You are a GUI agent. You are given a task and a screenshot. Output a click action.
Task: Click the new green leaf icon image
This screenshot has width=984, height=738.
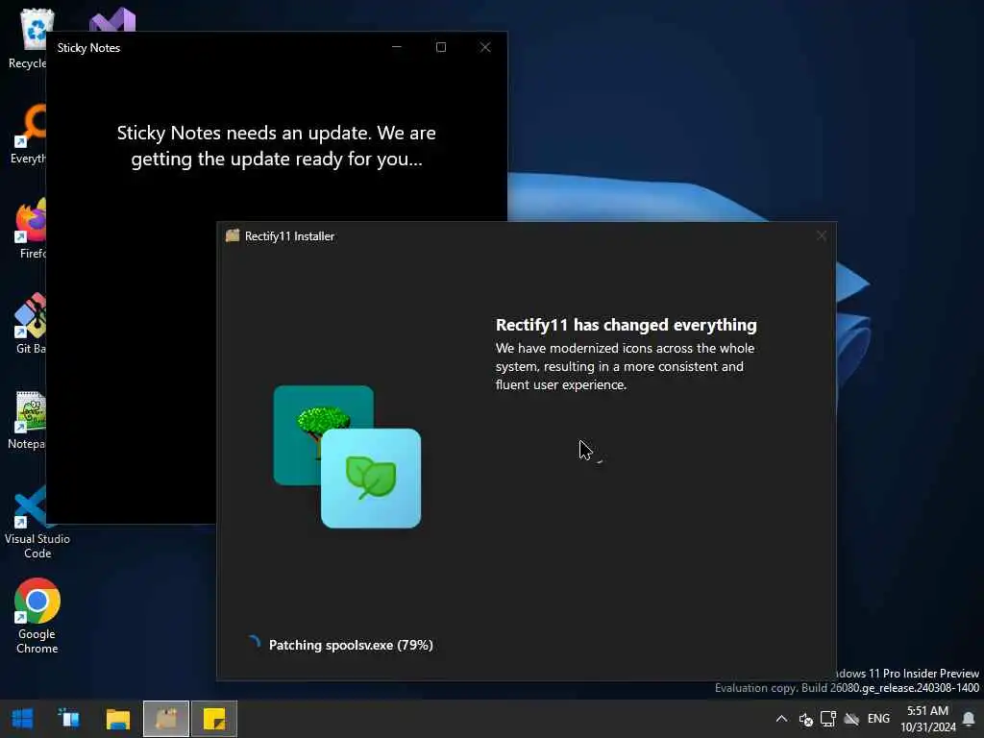tap(371, 479)
